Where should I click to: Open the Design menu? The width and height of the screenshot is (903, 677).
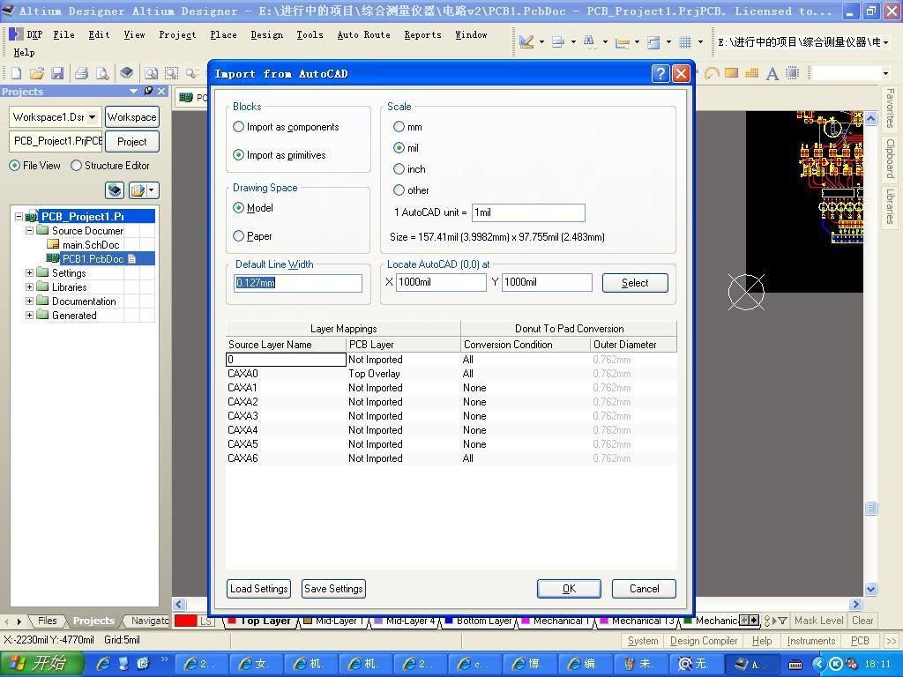coord(266,34)
